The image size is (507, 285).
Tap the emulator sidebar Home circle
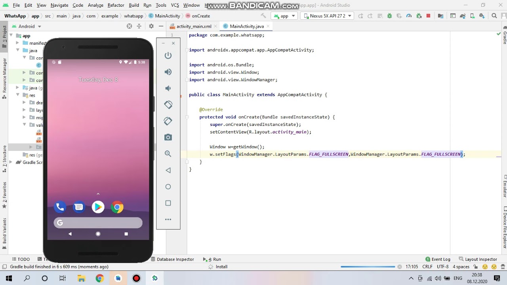(x=168, y=186)
